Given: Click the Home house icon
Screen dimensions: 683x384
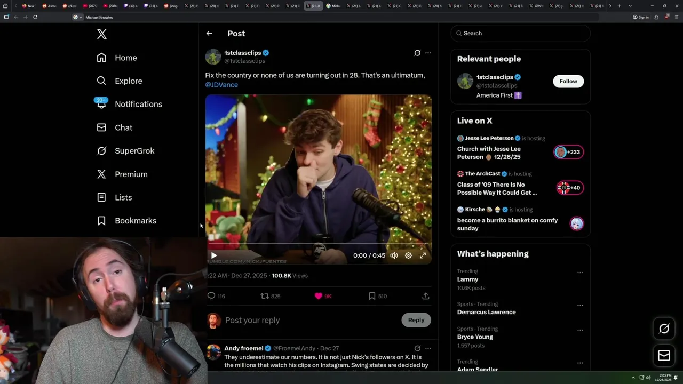Looking at the screenshot, I should [101, 58].
